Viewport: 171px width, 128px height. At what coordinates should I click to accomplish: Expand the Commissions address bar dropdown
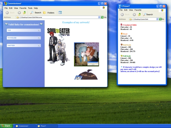tap(99, 17)
